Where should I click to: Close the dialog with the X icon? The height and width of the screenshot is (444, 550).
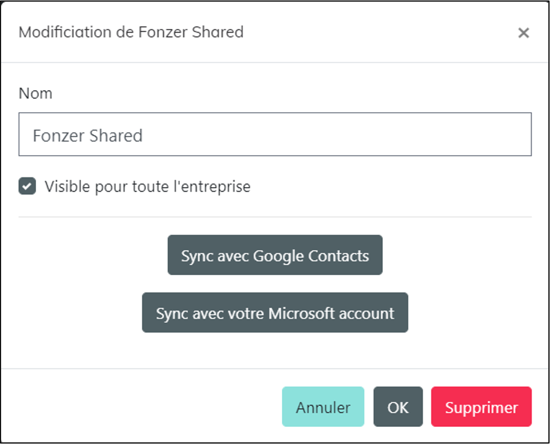523,33
